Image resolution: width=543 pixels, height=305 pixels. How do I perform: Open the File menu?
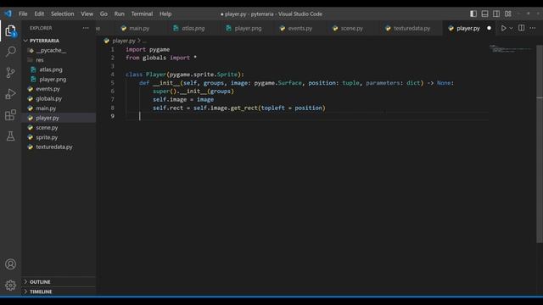23,14
